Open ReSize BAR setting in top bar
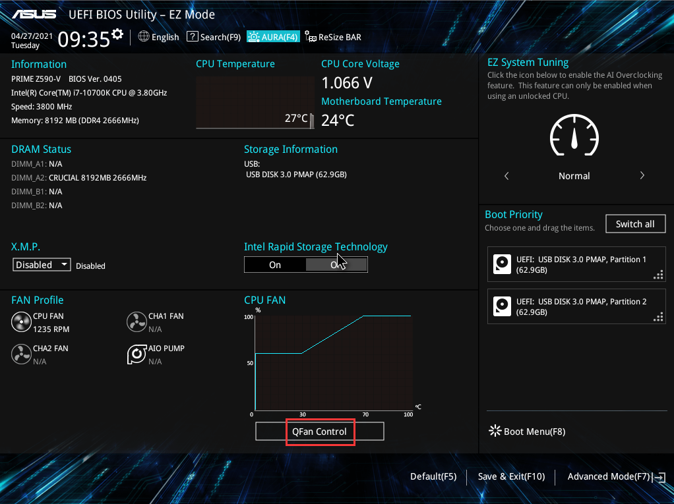 [x=333, y=37]
